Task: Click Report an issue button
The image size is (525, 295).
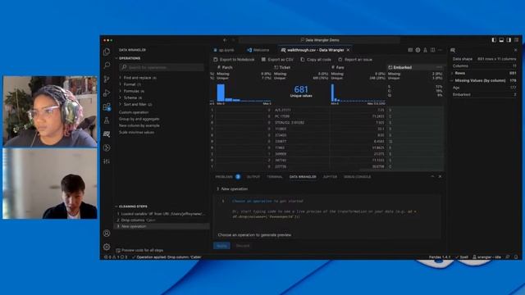Action: (x=355, y=60)
